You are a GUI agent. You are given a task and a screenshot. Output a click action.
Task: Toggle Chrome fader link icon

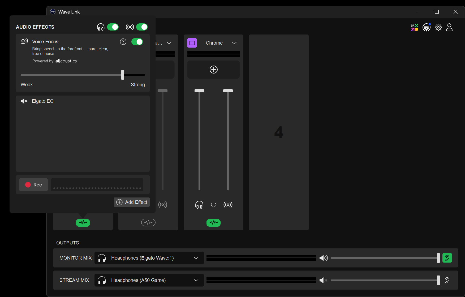pos(214,205)
